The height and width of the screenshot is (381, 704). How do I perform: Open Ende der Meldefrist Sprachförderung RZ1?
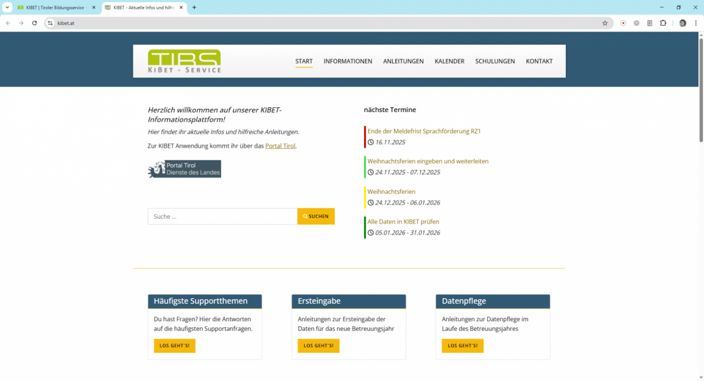click(424, 131)
